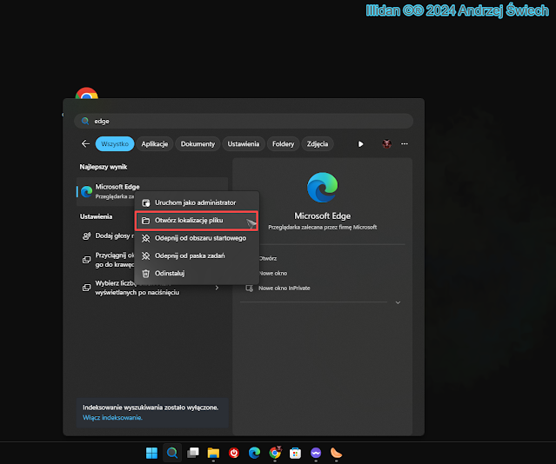Click the run as administrator shield icon
The image size is (556, 464).
145,203
